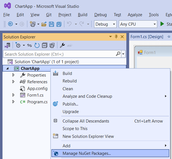
Task: Open the Project menu
Action: point(65,15)
